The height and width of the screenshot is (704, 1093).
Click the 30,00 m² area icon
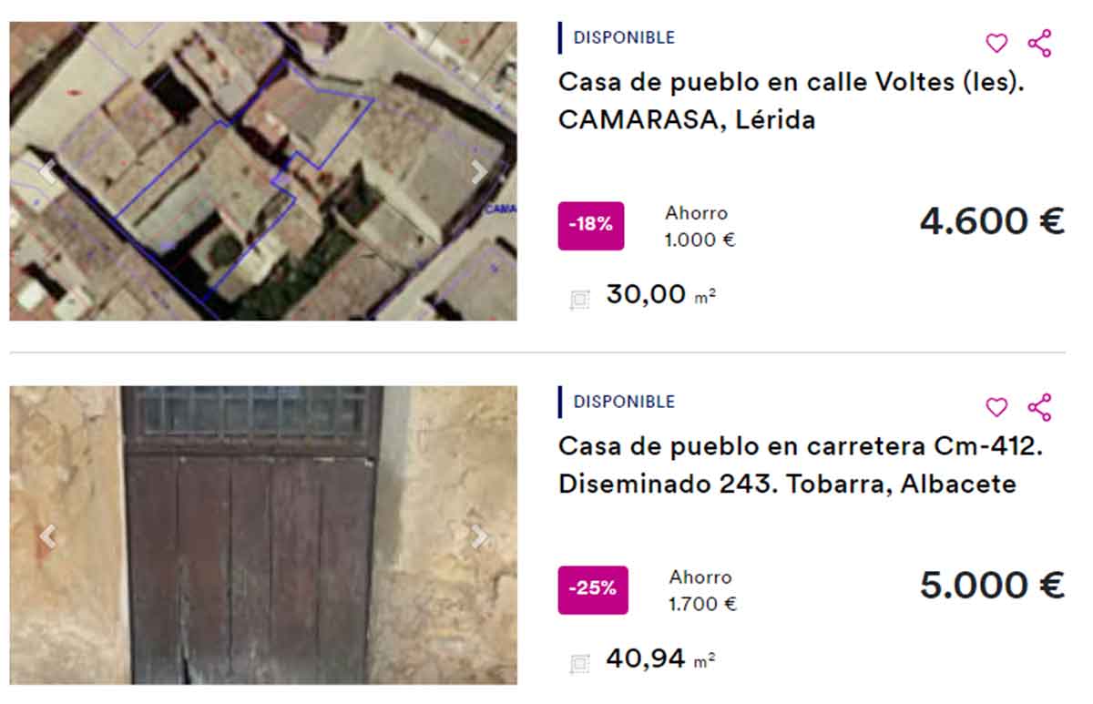click(x=579, y=299)
